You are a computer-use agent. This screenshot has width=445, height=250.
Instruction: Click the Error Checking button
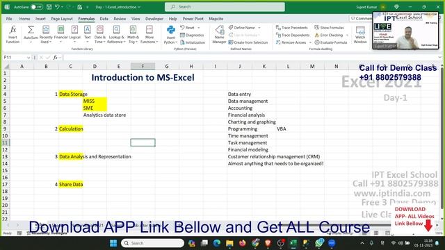(x=329, y=35)
